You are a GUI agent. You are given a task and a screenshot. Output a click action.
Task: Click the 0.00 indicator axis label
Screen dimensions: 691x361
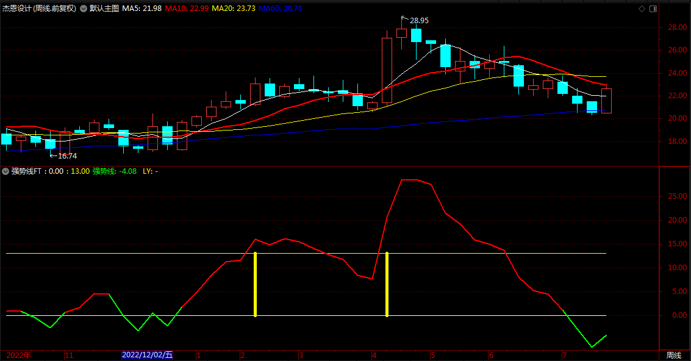[679, 316]
